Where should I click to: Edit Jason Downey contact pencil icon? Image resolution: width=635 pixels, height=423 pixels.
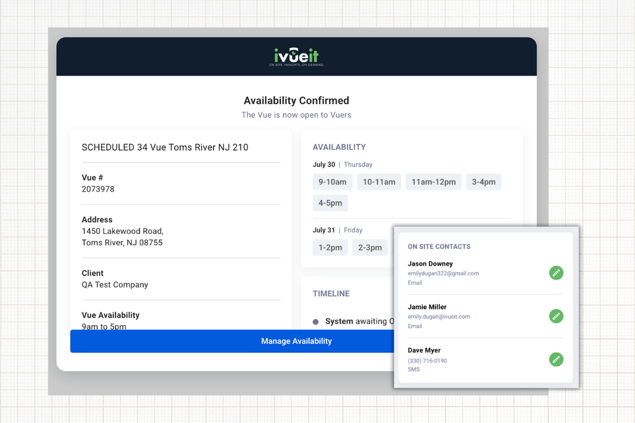556,273
